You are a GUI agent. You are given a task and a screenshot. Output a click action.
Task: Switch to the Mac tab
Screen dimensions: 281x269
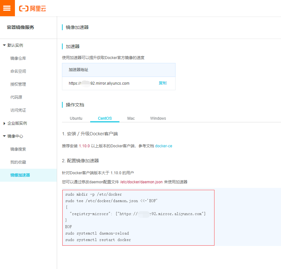(131, 118)
